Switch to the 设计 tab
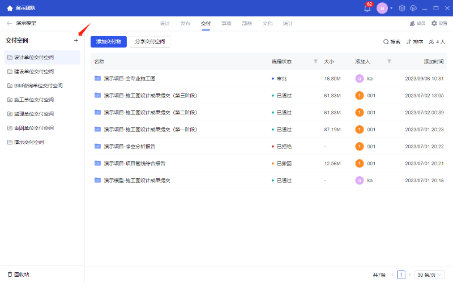The height and width of the screenshot is (283, 453). click(x=165, y=23)
